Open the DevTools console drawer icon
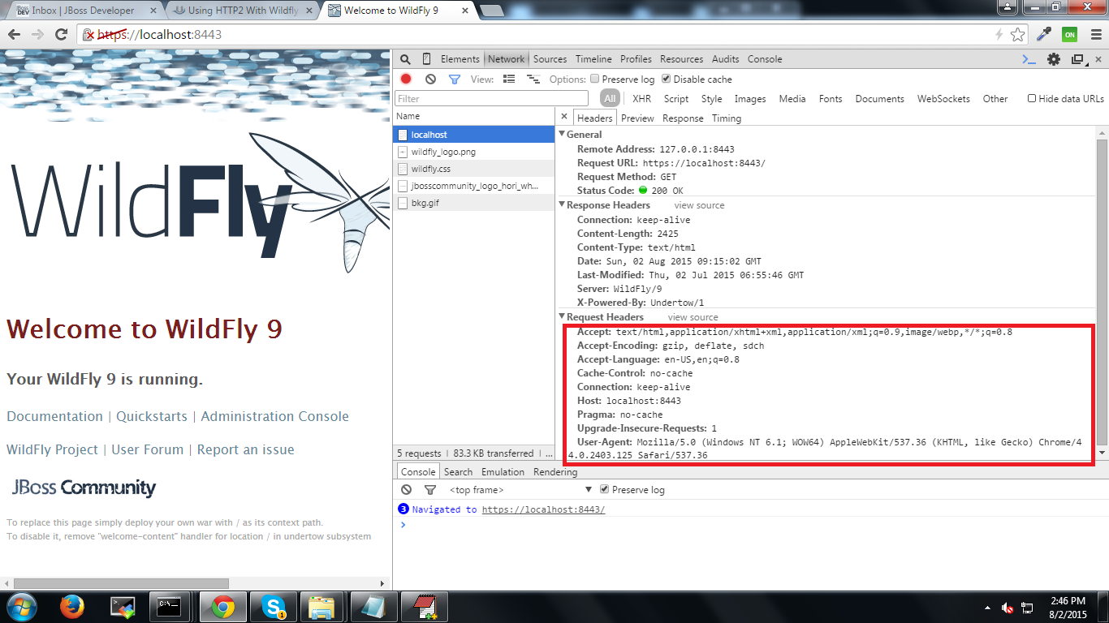This screenshot has width=1109, height=623. coord(1029,59)
